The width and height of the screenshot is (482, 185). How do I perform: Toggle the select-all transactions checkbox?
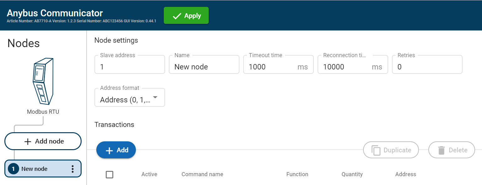click(x=110, y=174)
